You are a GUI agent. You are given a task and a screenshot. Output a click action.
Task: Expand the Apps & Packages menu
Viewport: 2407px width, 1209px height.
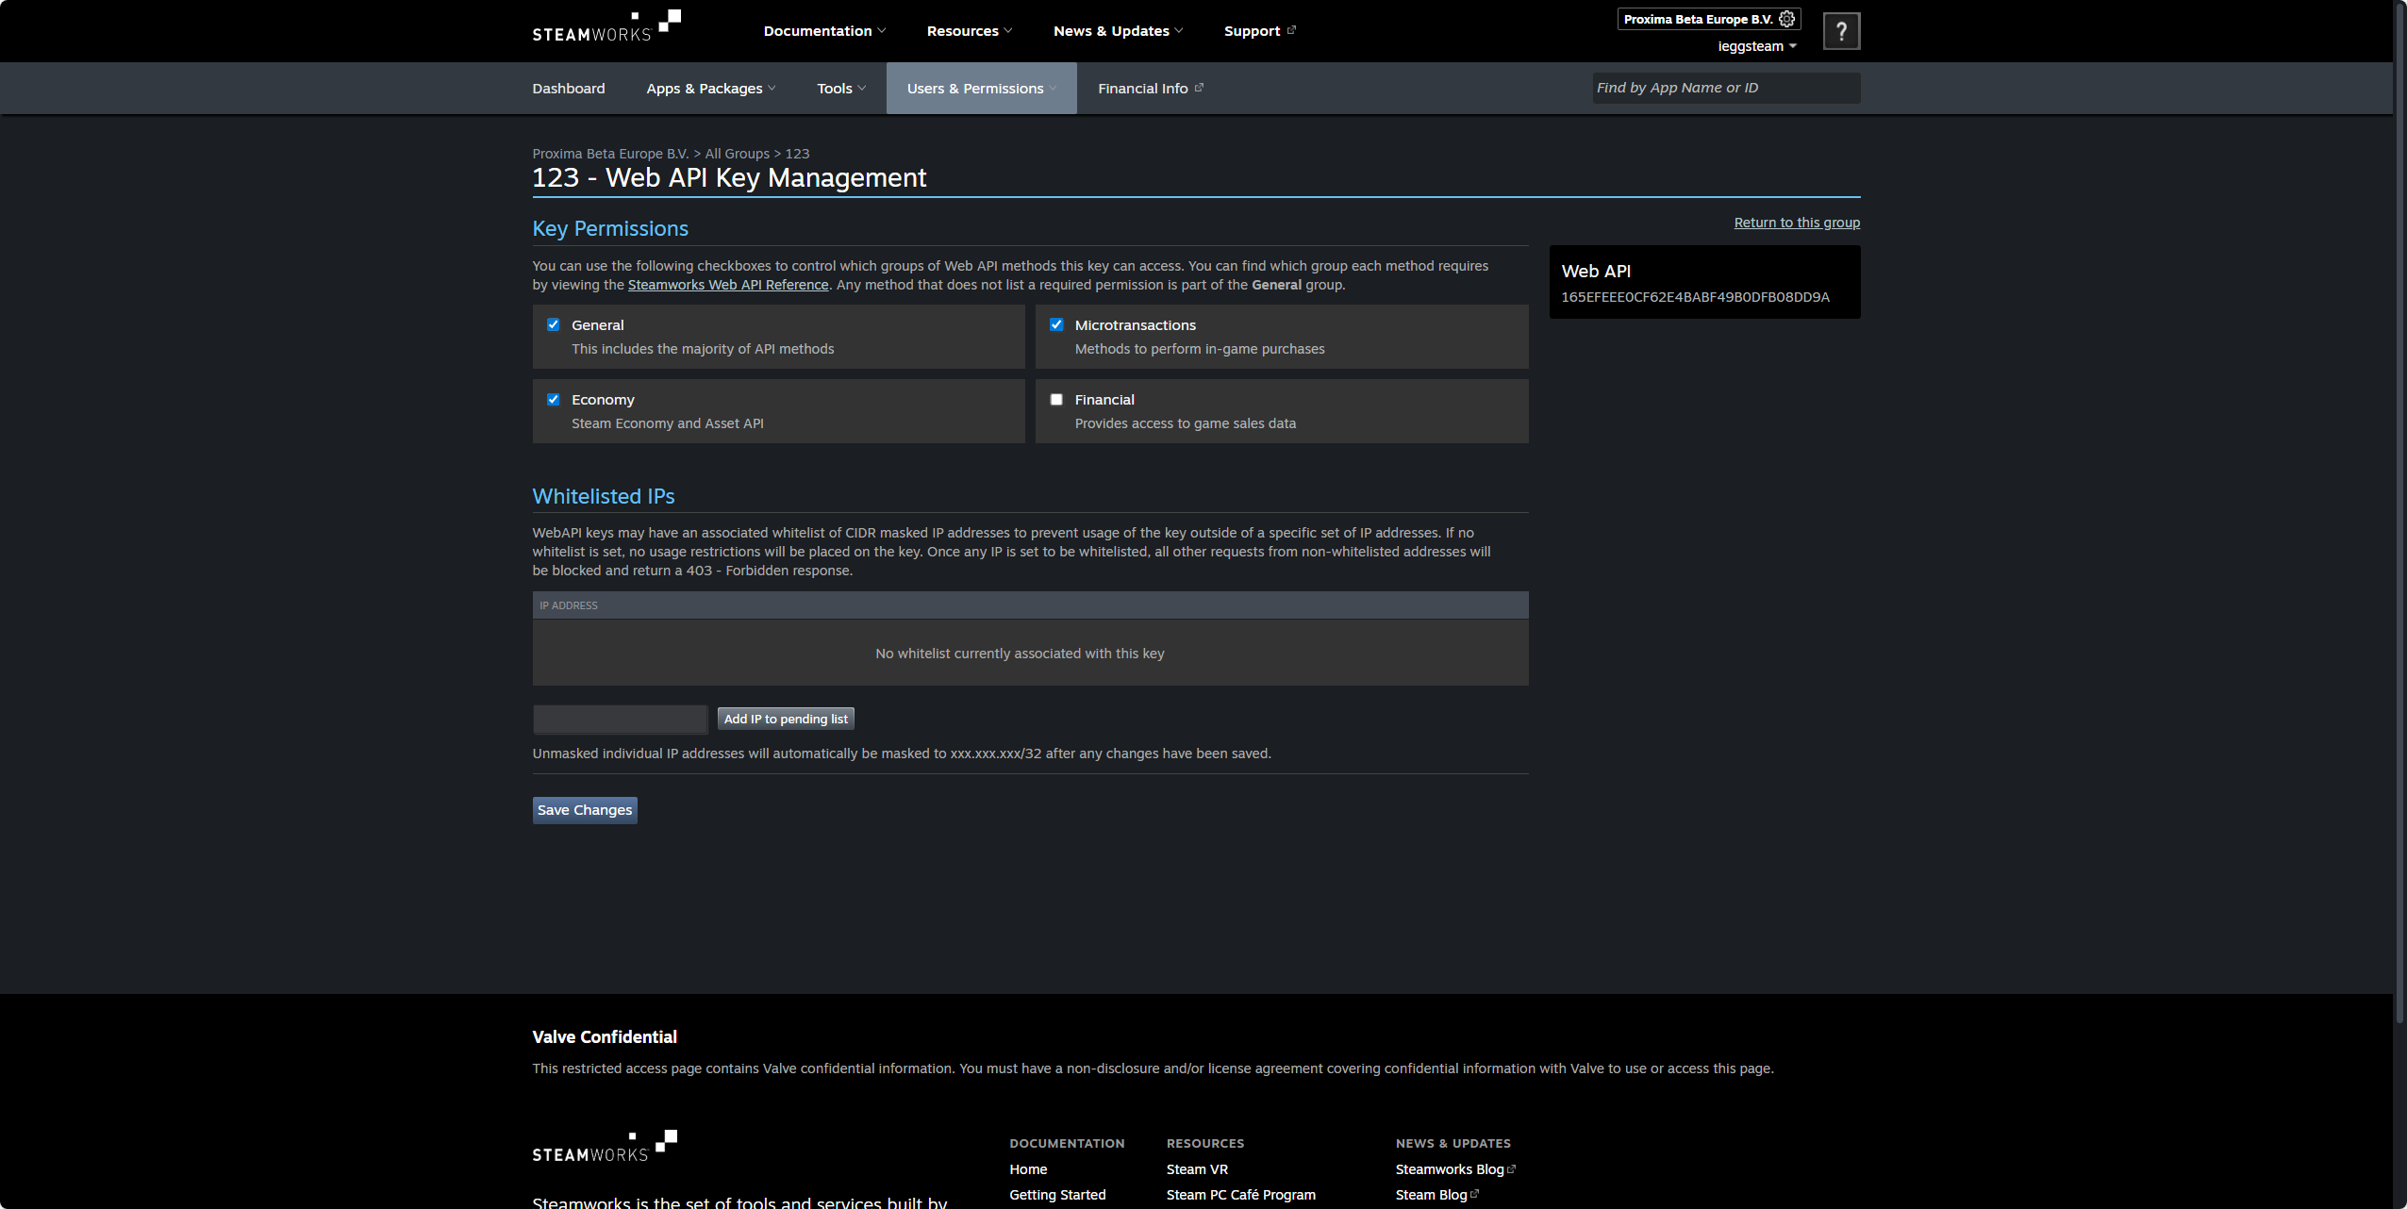pyautogui.click(x=711, y=89)
